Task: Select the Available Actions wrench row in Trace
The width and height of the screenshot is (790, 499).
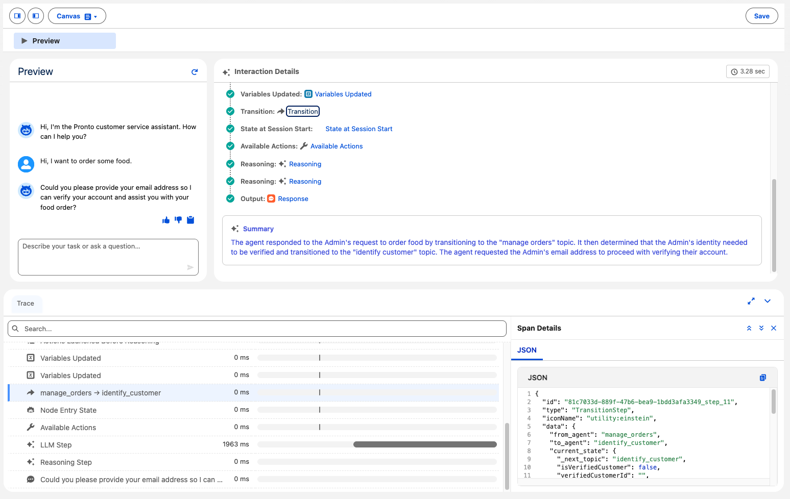Action: click(68, 427)
